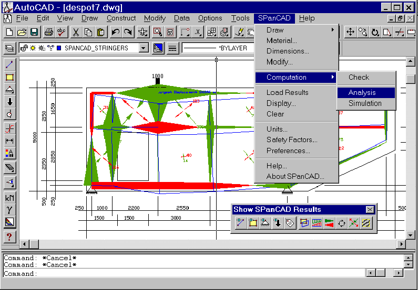Click the Redo arrow icon
This screenshot has height=290, width=418.
[128, 33]
